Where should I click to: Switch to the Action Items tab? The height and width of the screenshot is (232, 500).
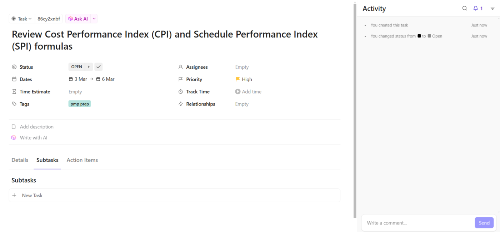coord(82,160)
